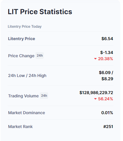Screen dimensions: 123x141
Task: Click the $-1.34 price change value
Action: pos(107,53)
